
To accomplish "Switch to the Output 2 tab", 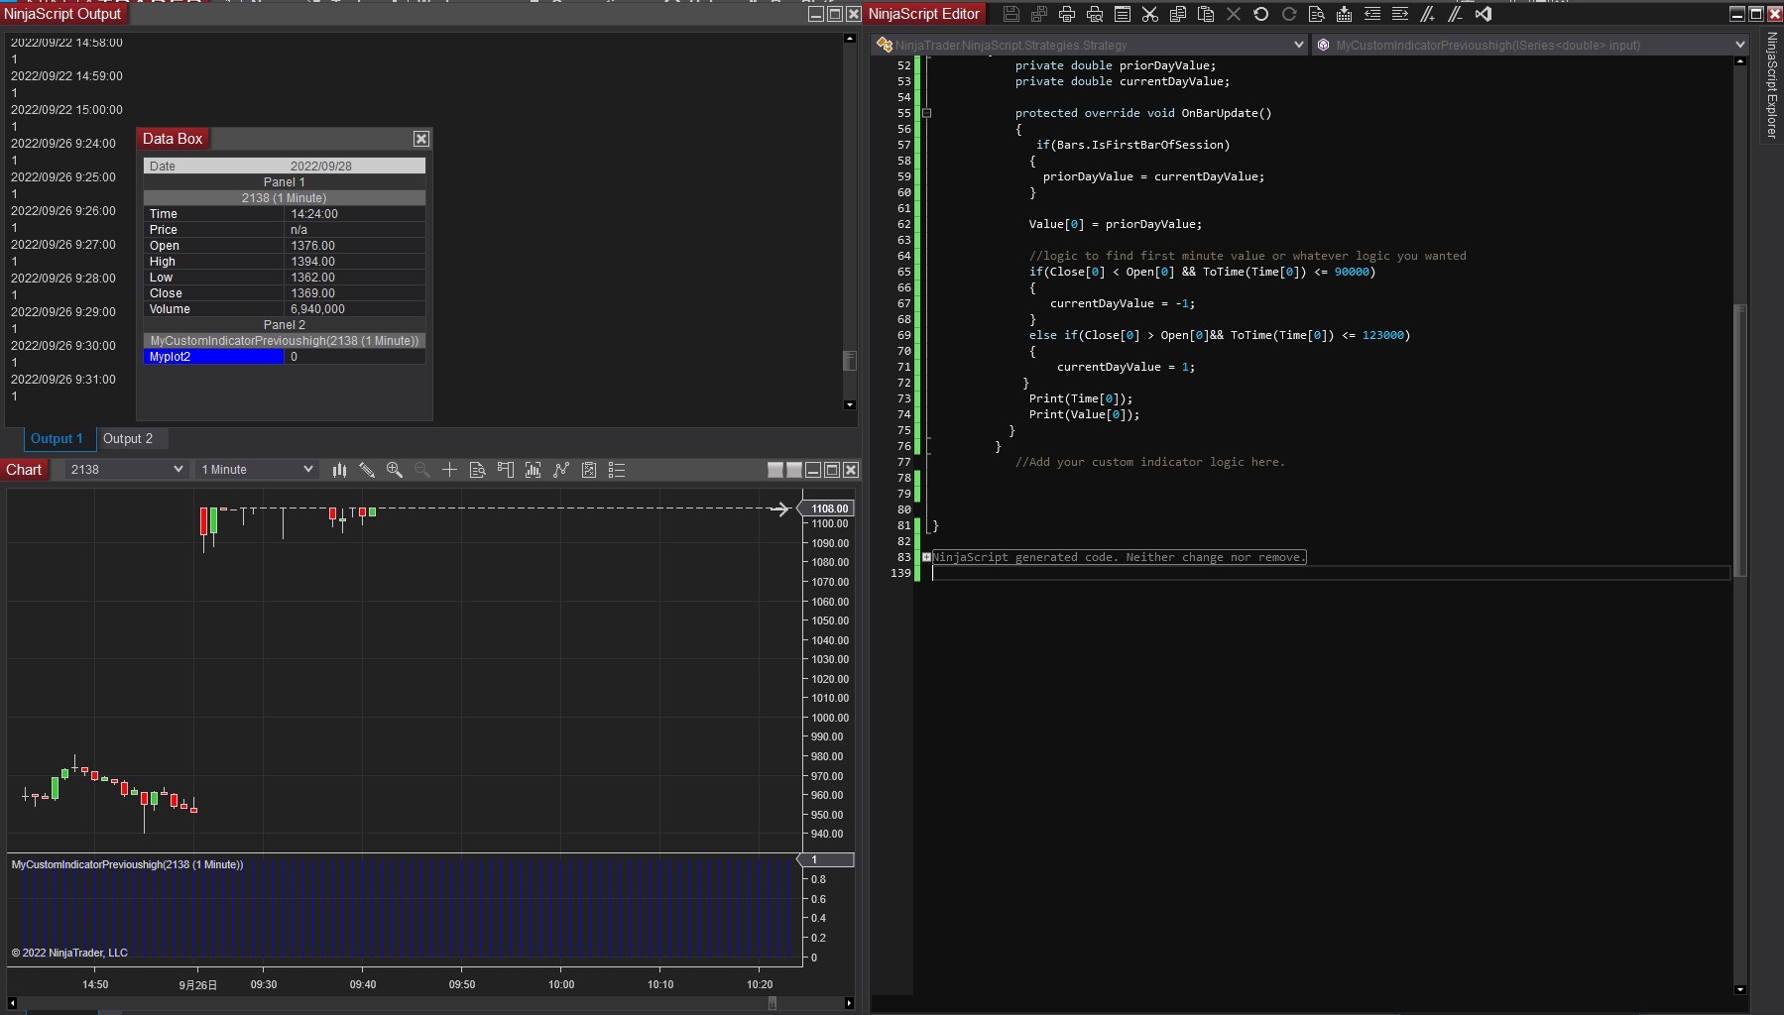I will pyautogui.click(x=128, y=439).
